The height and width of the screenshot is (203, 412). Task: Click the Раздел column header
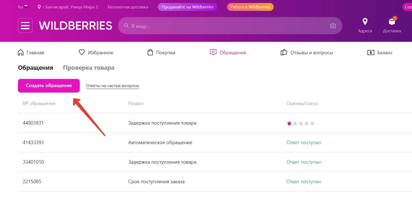click(x=136, y=103)
